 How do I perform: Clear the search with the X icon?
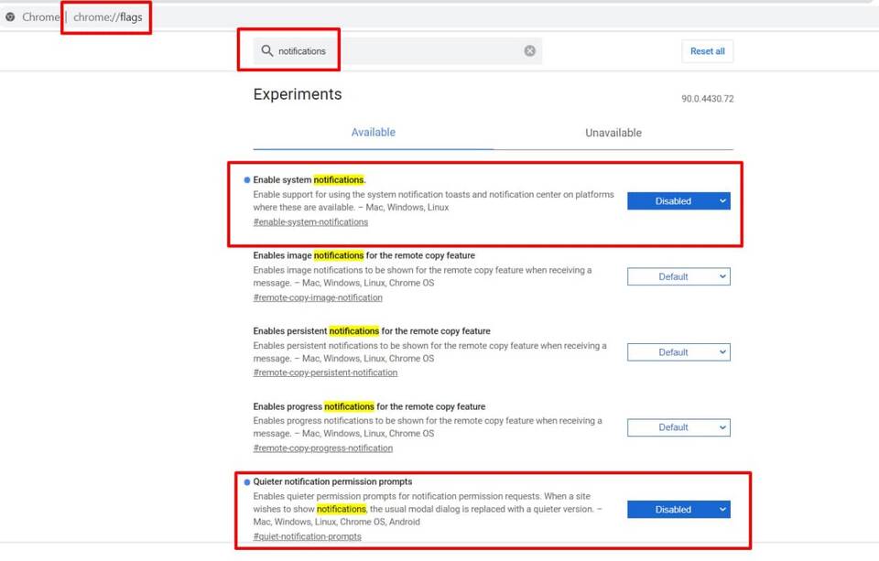click(529, 51)
